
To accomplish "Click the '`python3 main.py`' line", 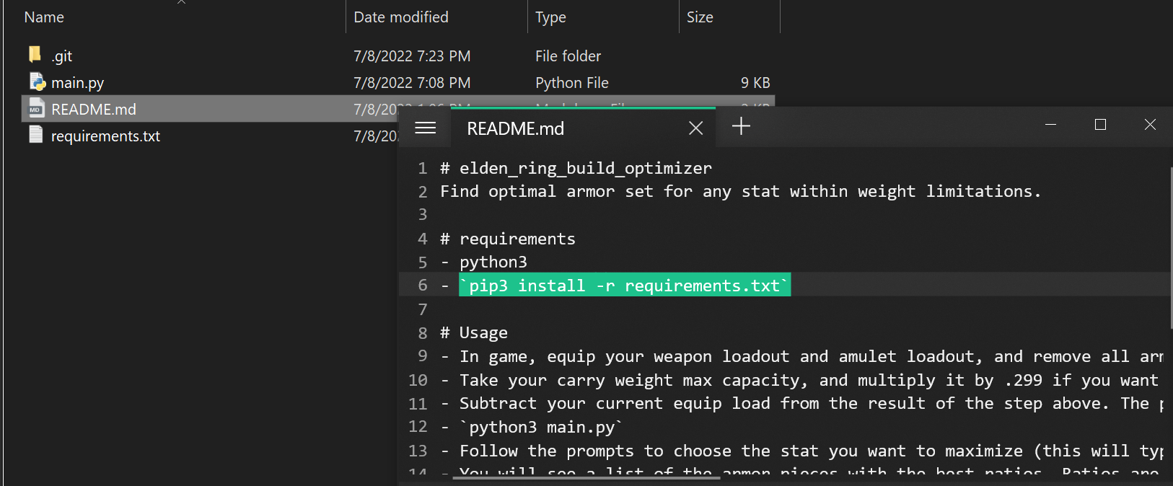I will (x=532, y=427).
